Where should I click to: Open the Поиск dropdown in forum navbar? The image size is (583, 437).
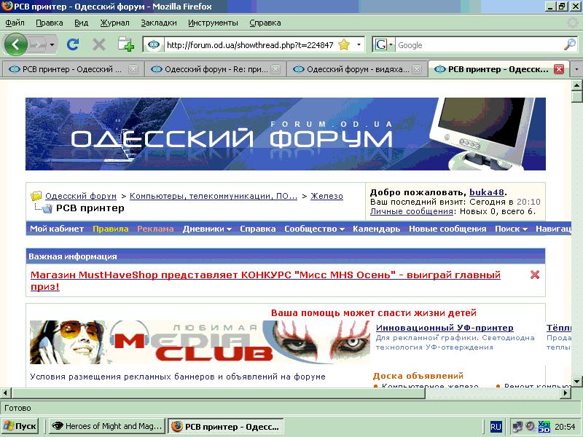coord(511,229)
